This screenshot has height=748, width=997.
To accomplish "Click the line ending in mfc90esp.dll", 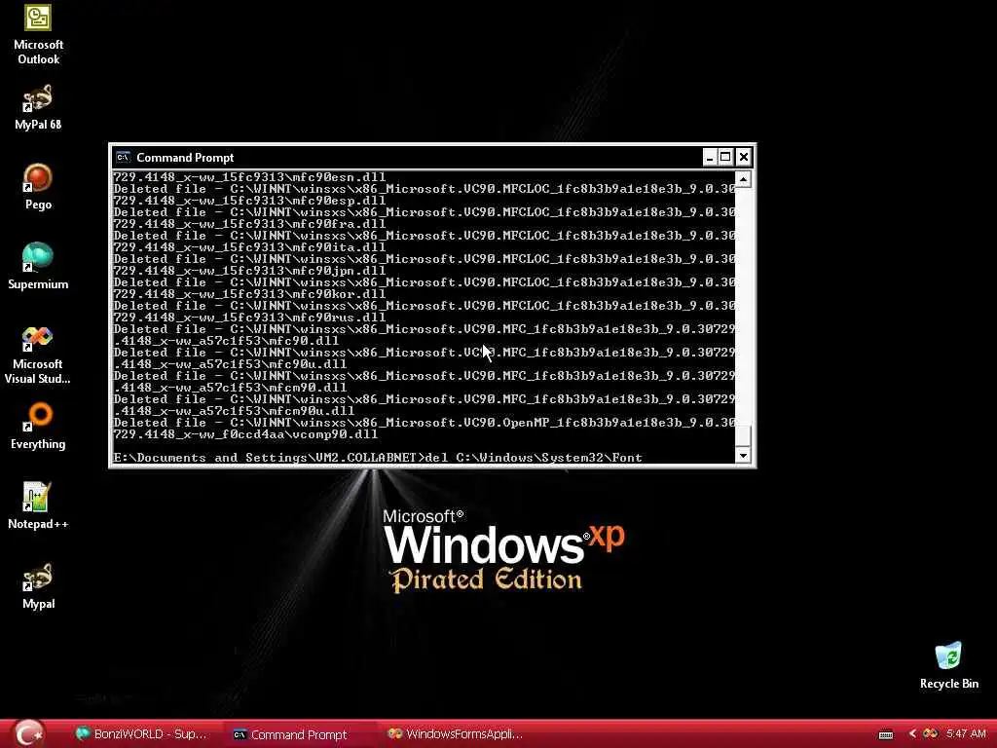I will (249, 201).
